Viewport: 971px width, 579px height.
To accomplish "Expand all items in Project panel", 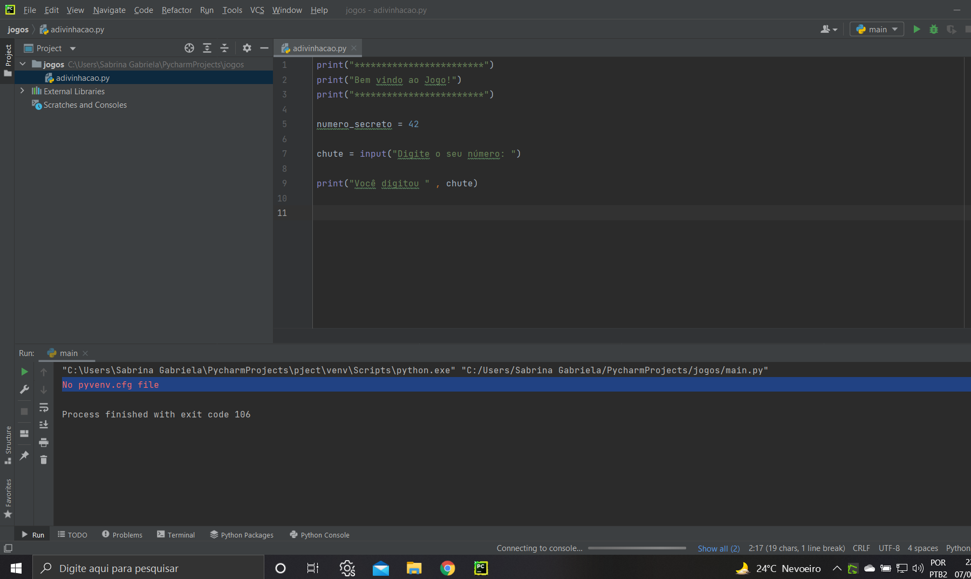I will point(207,48).
